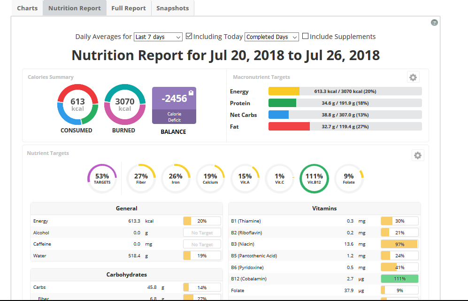Viewport: 468px width, 301px height.
Task: Click the Energy macronutrient progress bar
Action: [345, 92]
